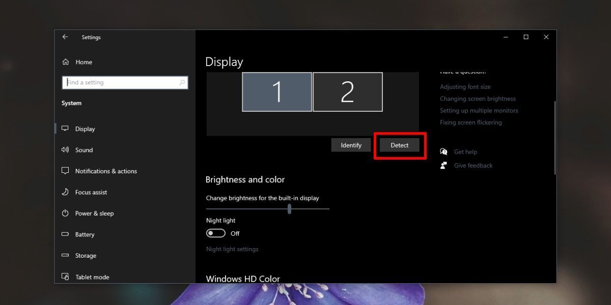The height and width of the screenshot is (305, 611).
Task: Click the Get help icon
Action: (443, 151)
